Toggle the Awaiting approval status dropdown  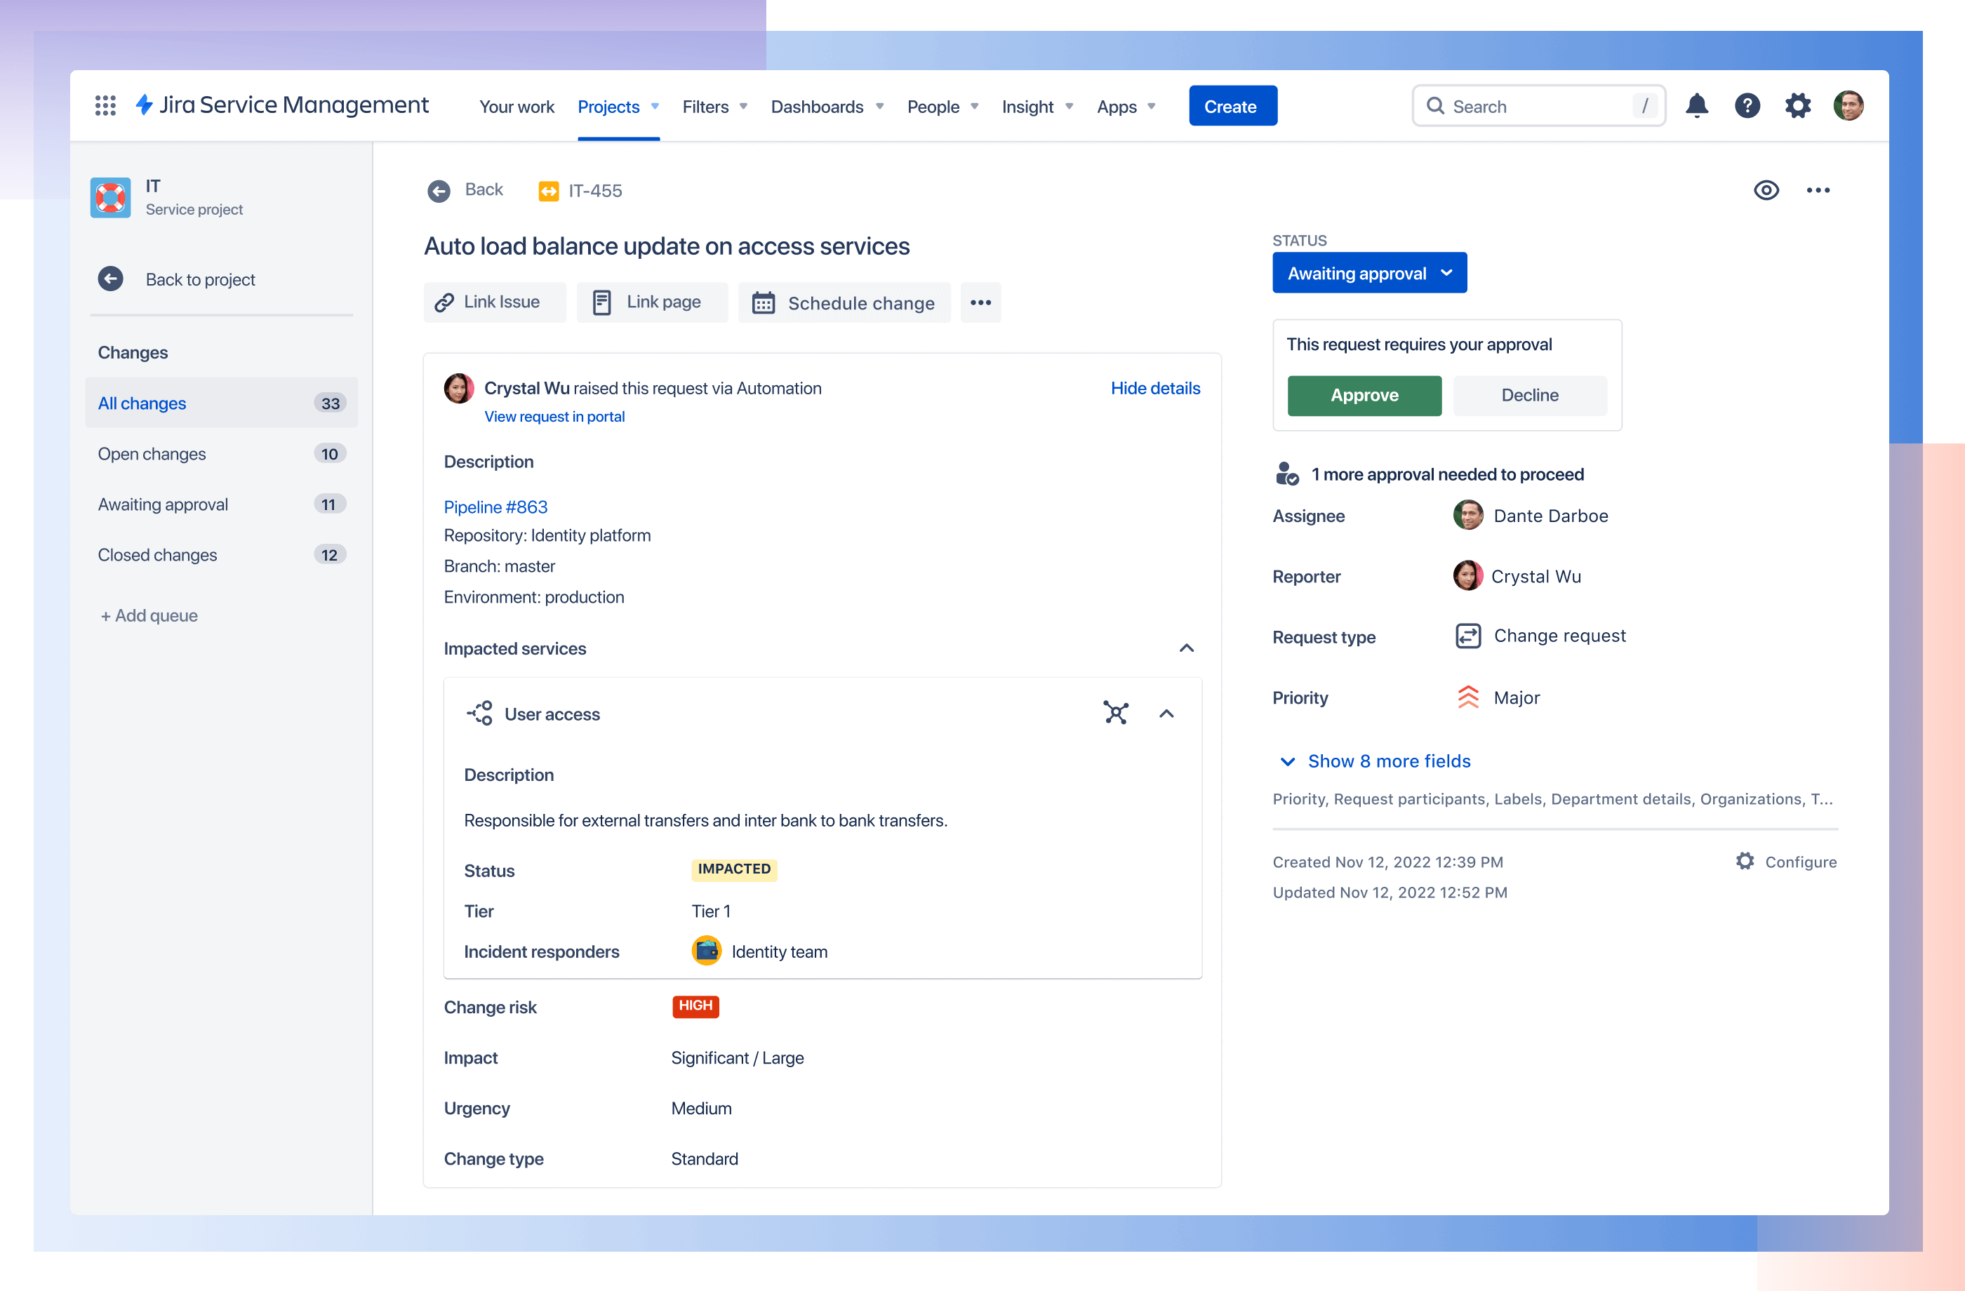[1368, 272]
